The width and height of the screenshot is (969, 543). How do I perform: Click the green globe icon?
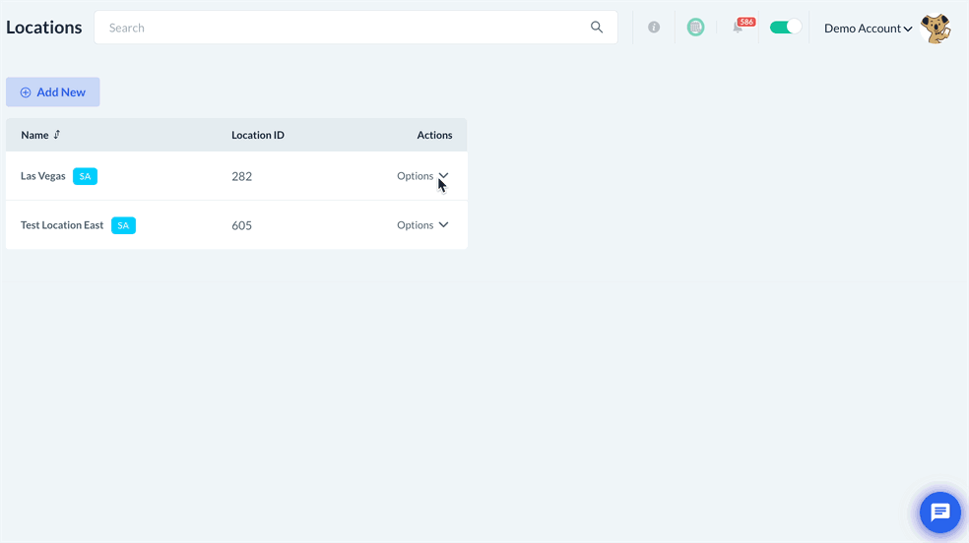(x=695, y=28)
